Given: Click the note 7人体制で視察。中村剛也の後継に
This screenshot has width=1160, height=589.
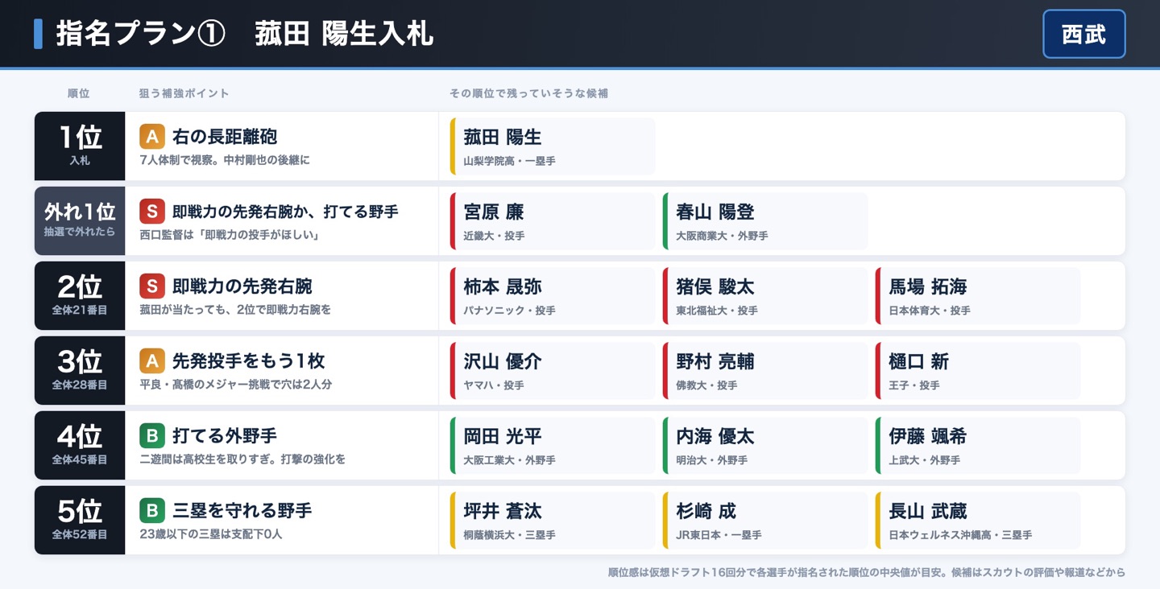Looking at the screenshot, I should click(225, 160).
